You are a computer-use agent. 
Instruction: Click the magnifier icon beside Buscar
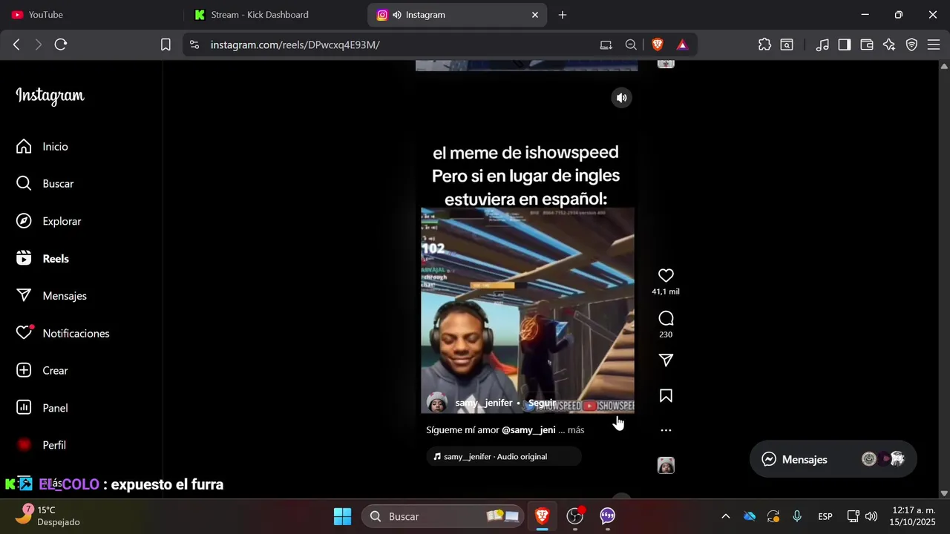(x=24, y=183)
